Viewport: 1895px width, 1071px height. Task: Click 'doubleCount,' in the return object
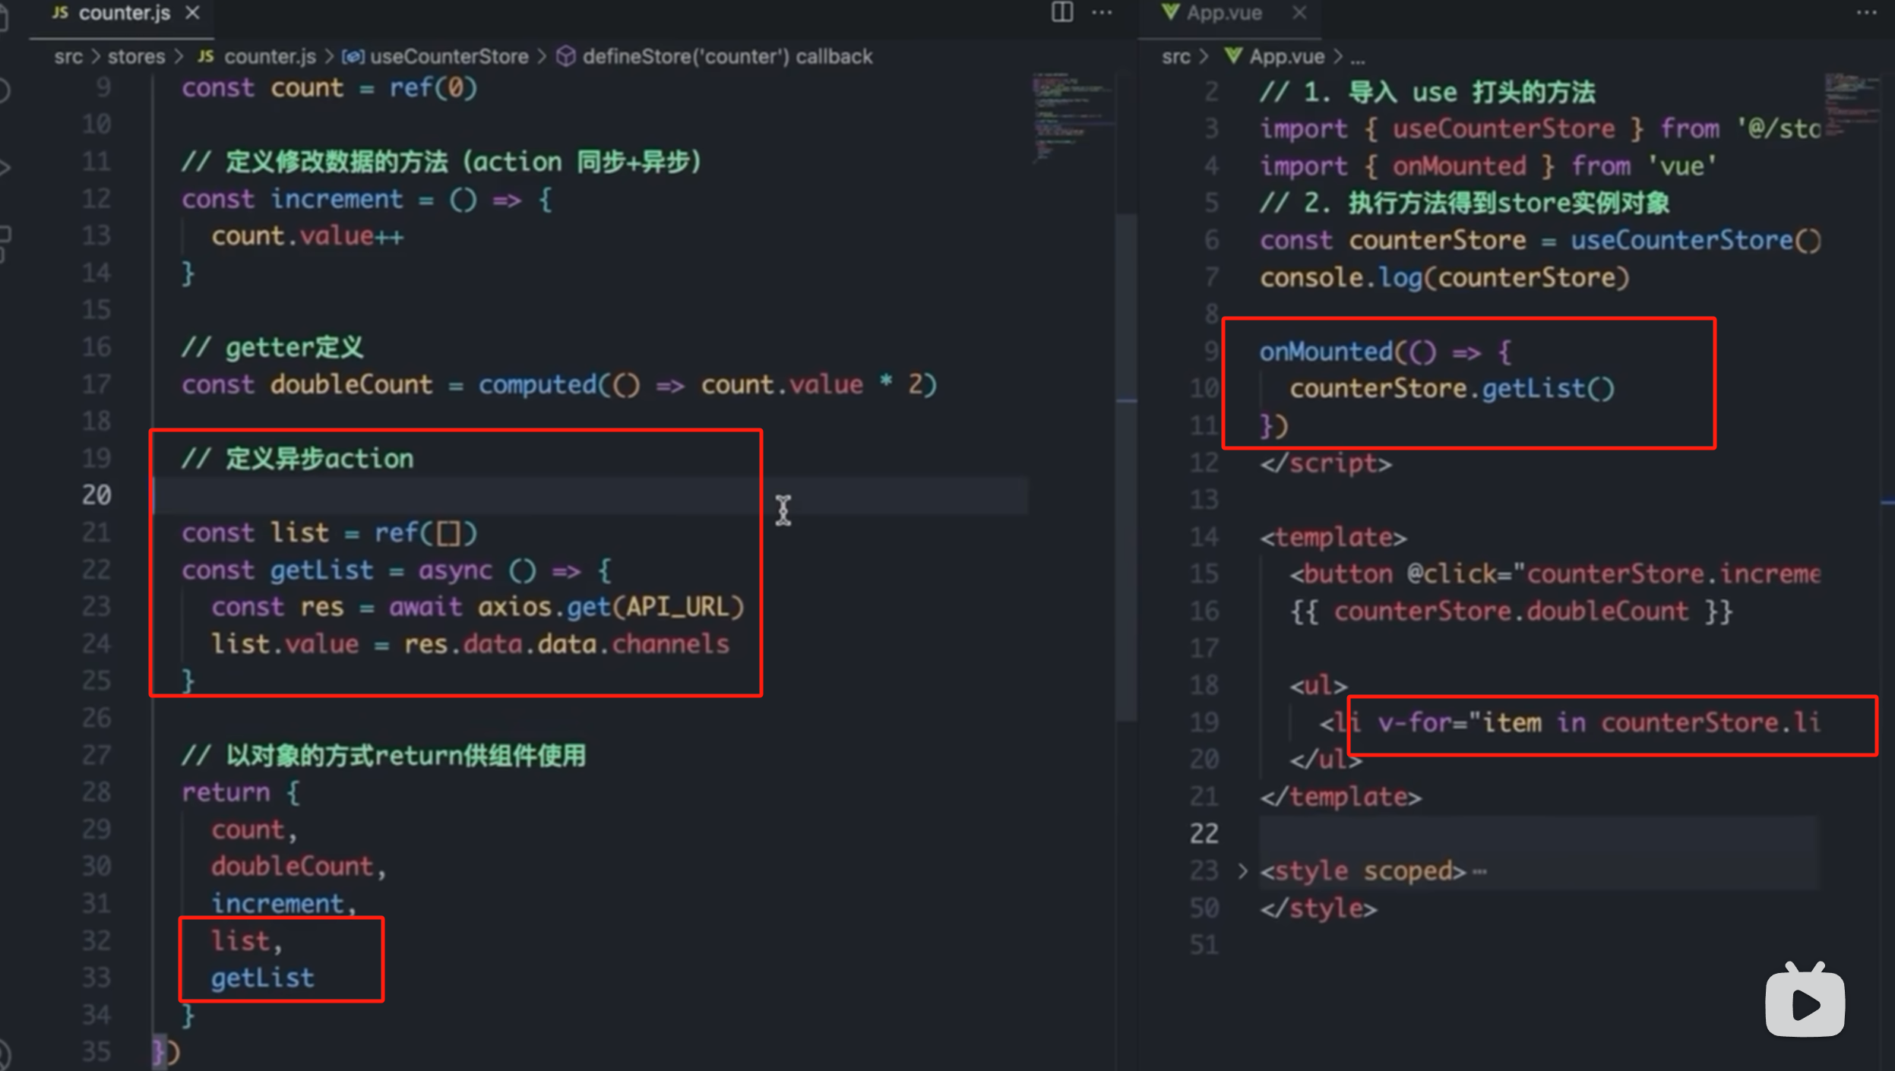click(299, 867)
